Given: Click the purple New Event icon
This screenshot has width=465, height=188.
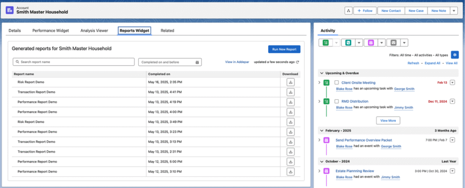Looking at the screenshot, I should [x=371, y=43].
